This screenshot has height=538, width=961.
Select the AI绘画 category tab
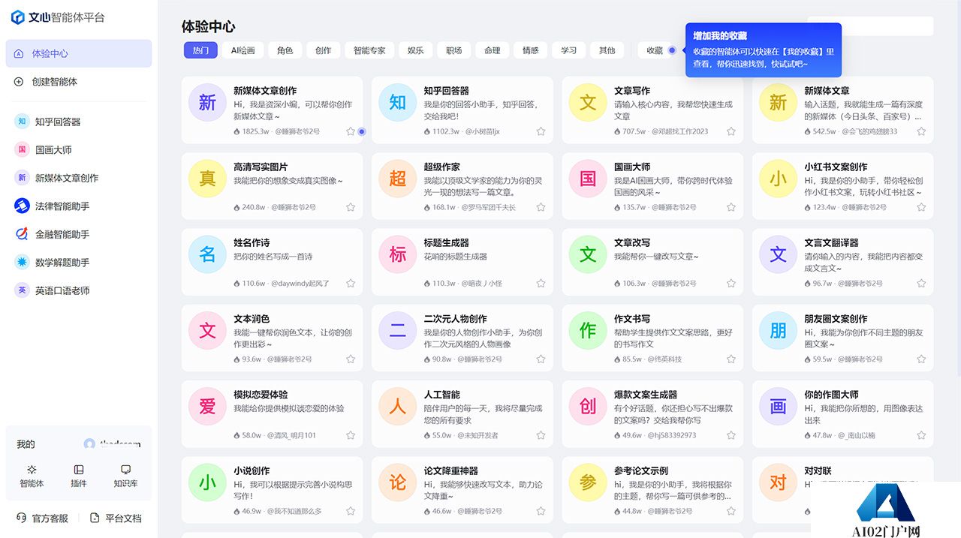coord(243,50)
